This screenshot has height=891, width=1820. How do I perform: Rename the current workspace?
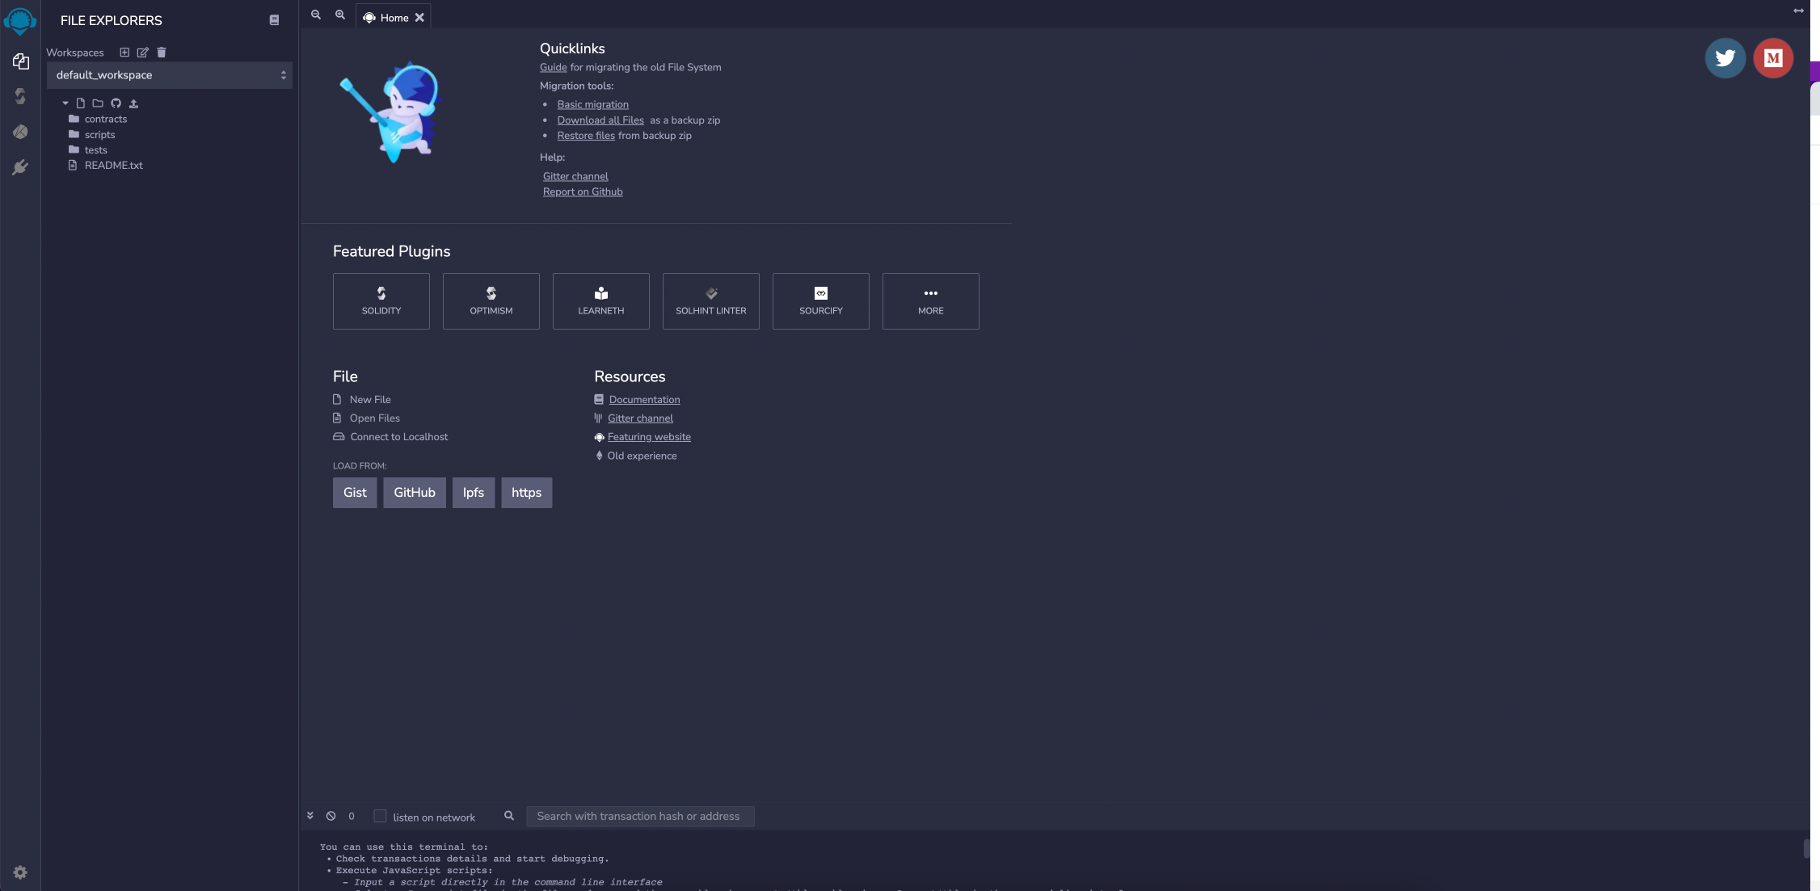[x=143, y=53]
